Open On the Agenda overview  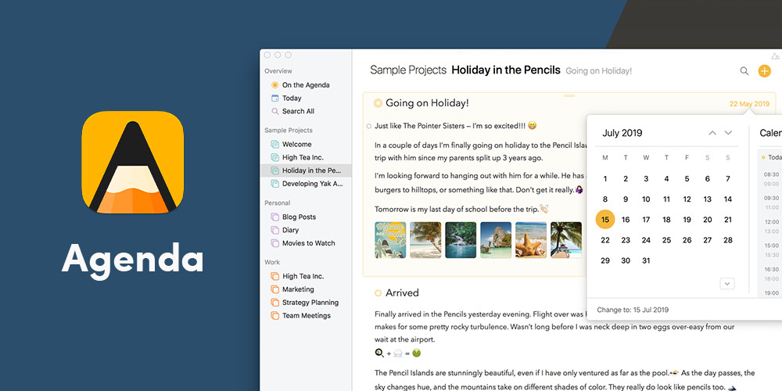(306, 84)
